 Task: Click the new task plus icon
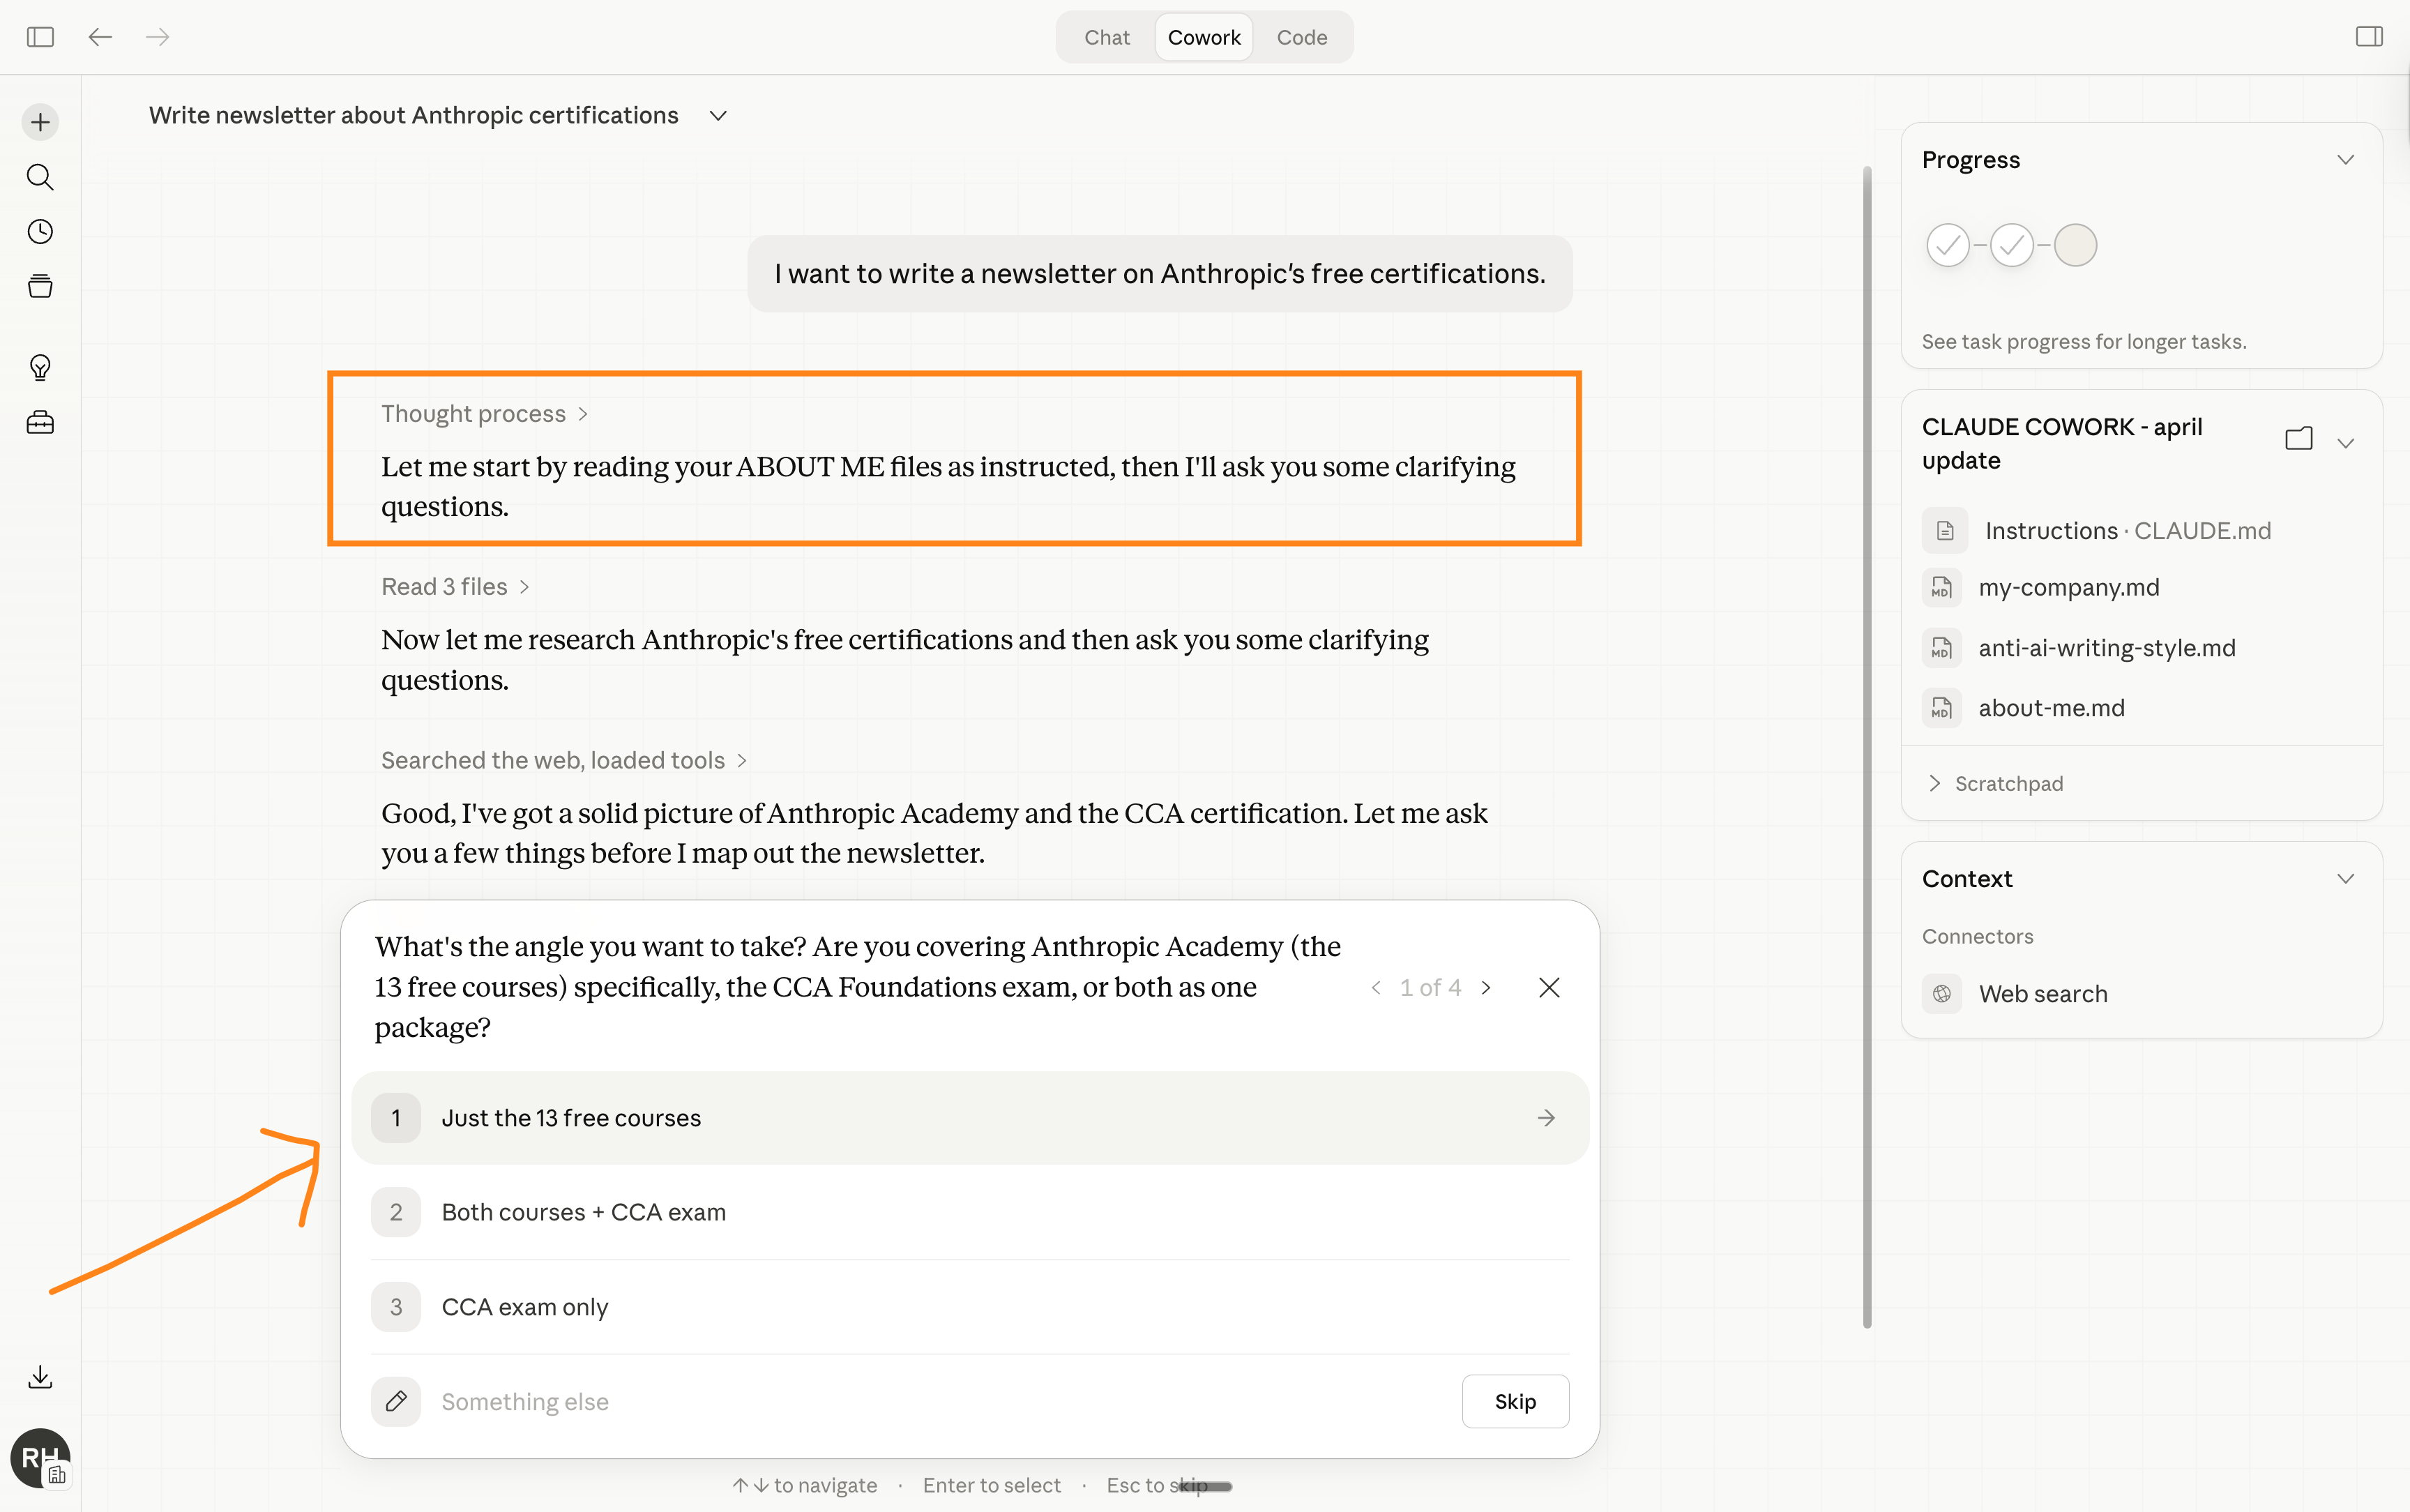[40, 123]
